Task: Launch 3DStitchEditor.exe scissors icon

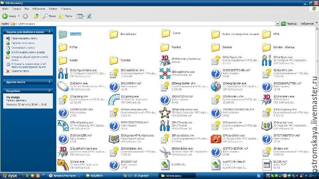Action: (x=165, y=152)
